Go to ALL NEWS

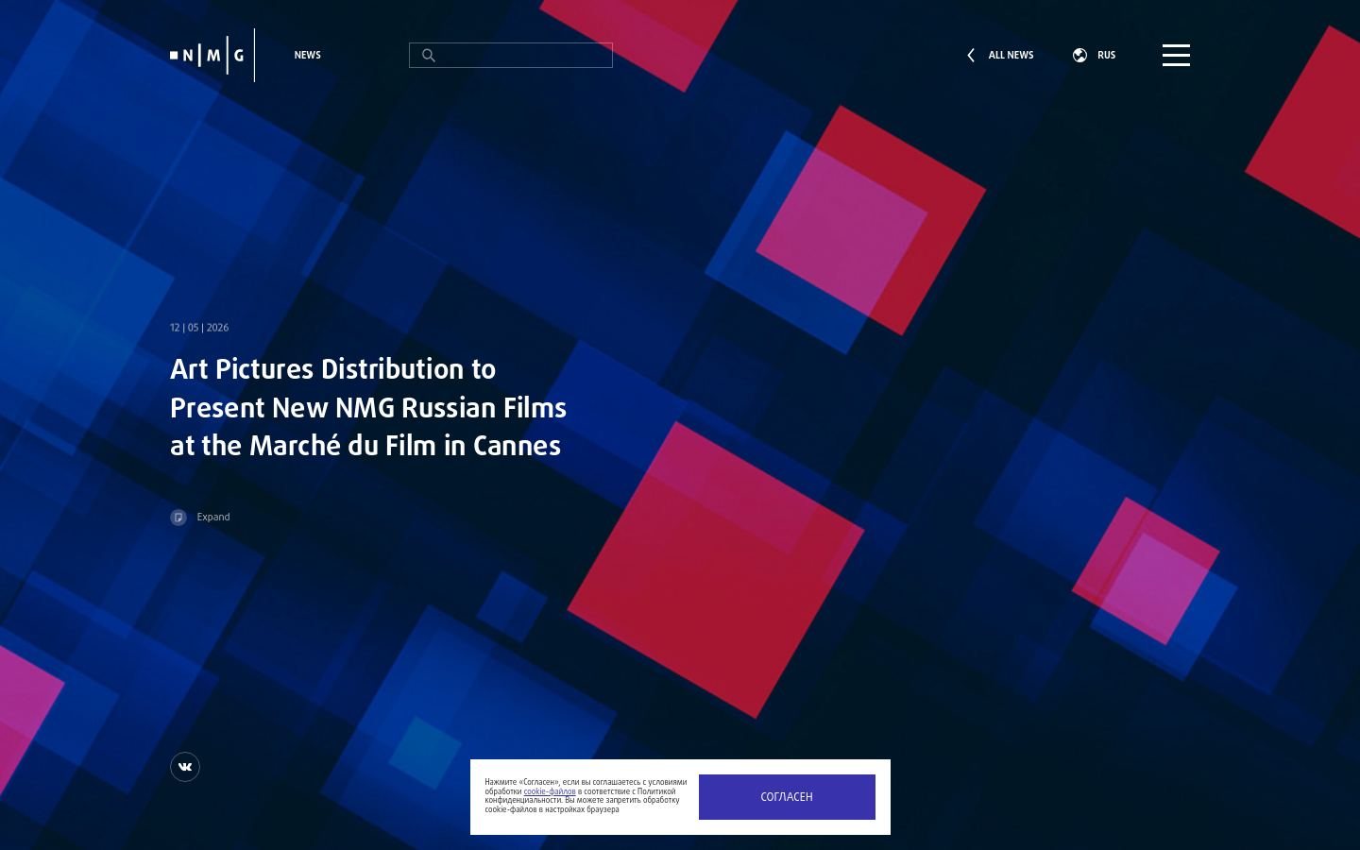pyautogui.click(x=1011, y=56)
